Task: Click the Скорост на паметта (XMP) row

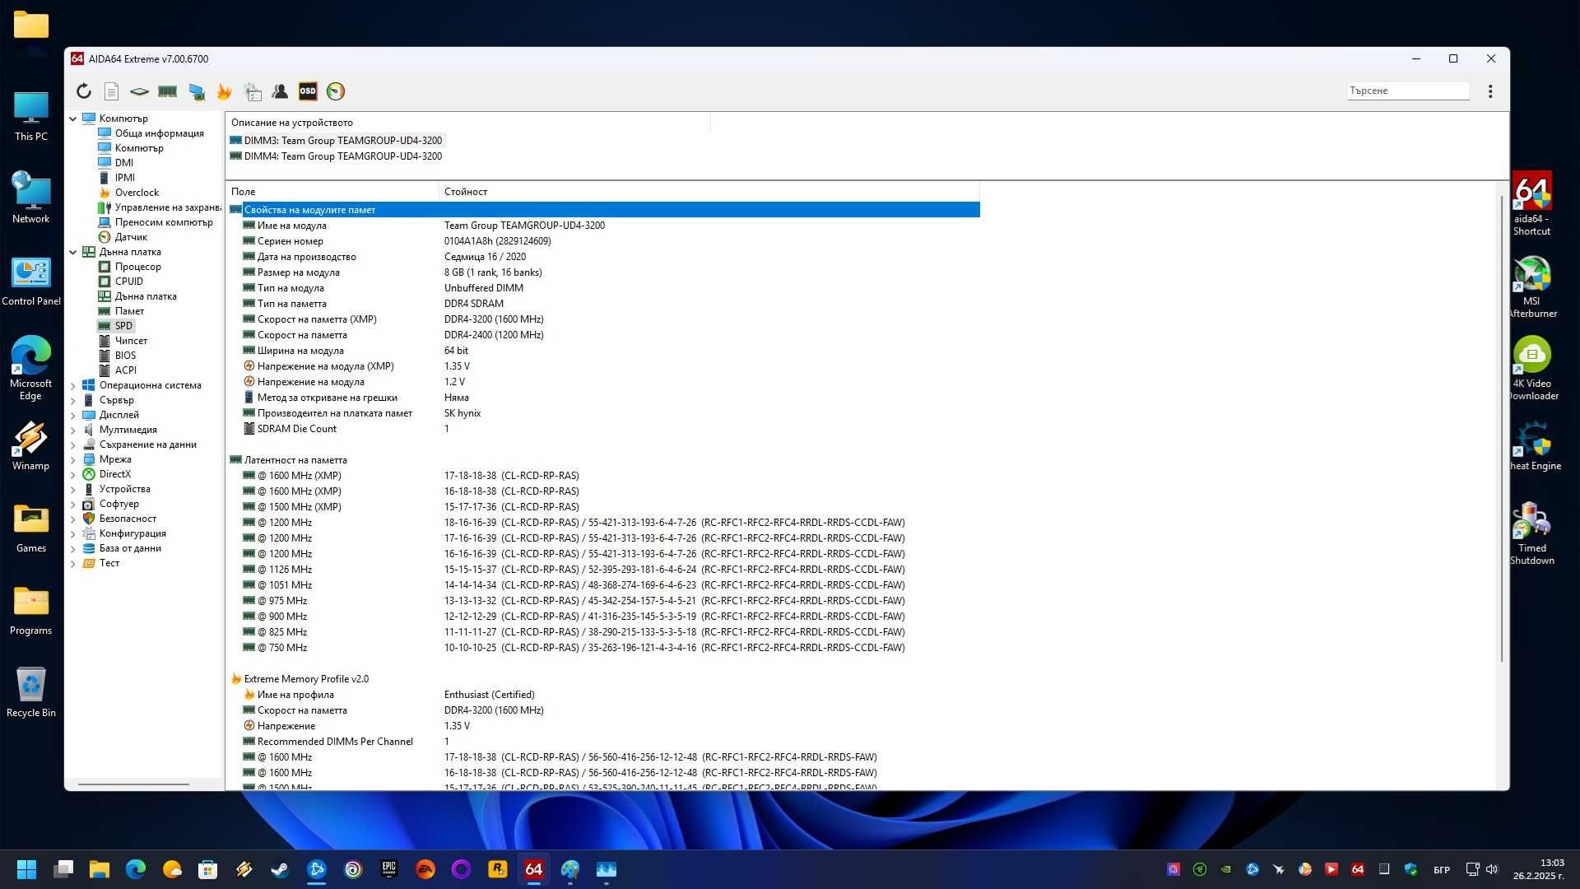Action: click(x=604, y=319)
